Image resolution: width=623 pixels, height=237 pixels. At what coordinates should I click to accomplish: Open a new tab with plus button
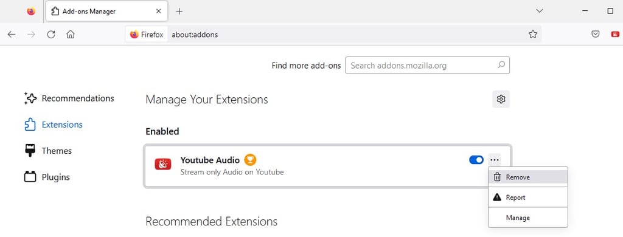[179, 12]
